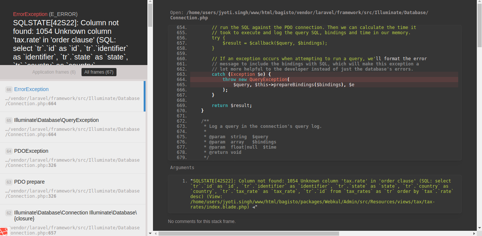Click the right page scrollbar up arrow
This screenshot has height=236, width=482.
pyautogui.click(x=479, y=2)
